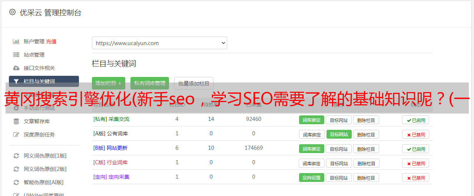The width and height of the screenshot is (474, 196).
Task: Open 接口文件相关 in the sidebar
Action: click(39, 68)
